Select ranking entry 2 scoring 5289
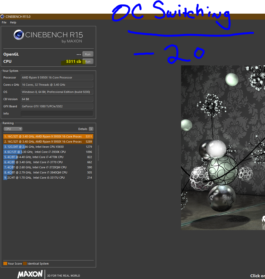This screenshot has height=279, width=265. (x=48, y=142)
